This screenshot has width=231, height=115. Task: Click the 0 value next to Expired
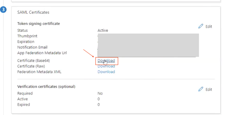click(x=99, y=105)
